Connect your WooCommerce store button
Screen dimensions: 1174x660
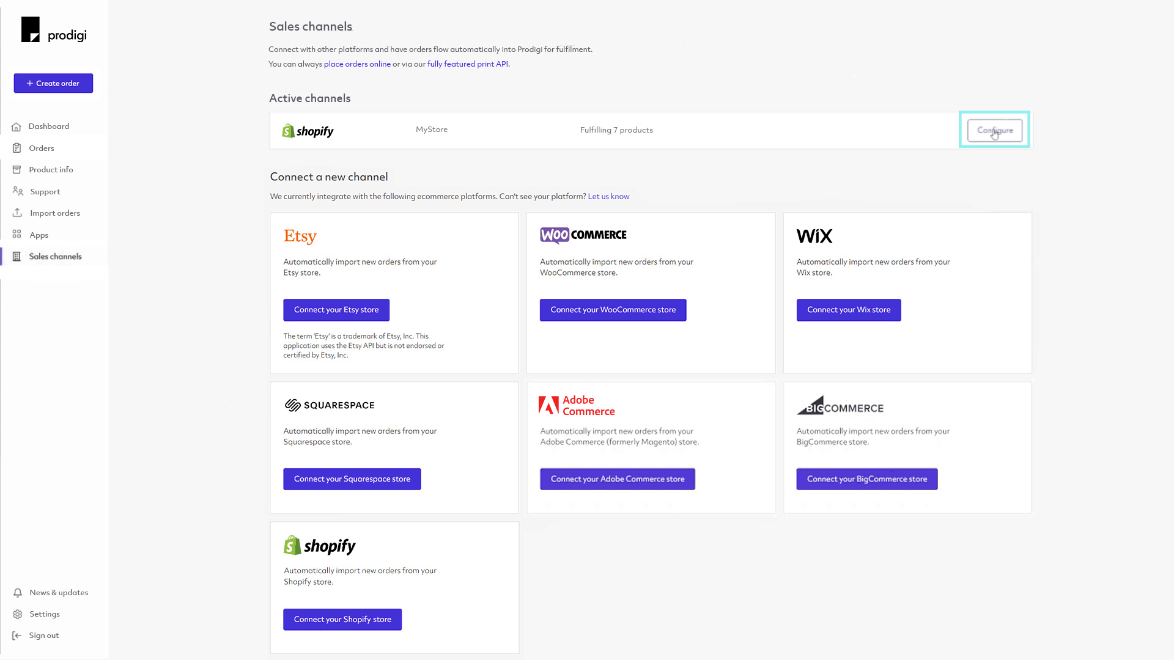click(613, 309)
